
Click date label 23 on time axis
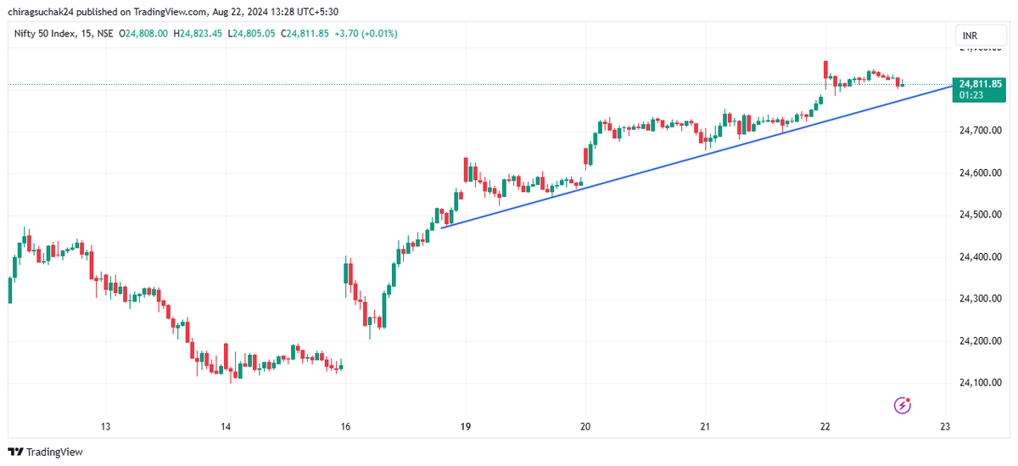[x=946, y=426]
